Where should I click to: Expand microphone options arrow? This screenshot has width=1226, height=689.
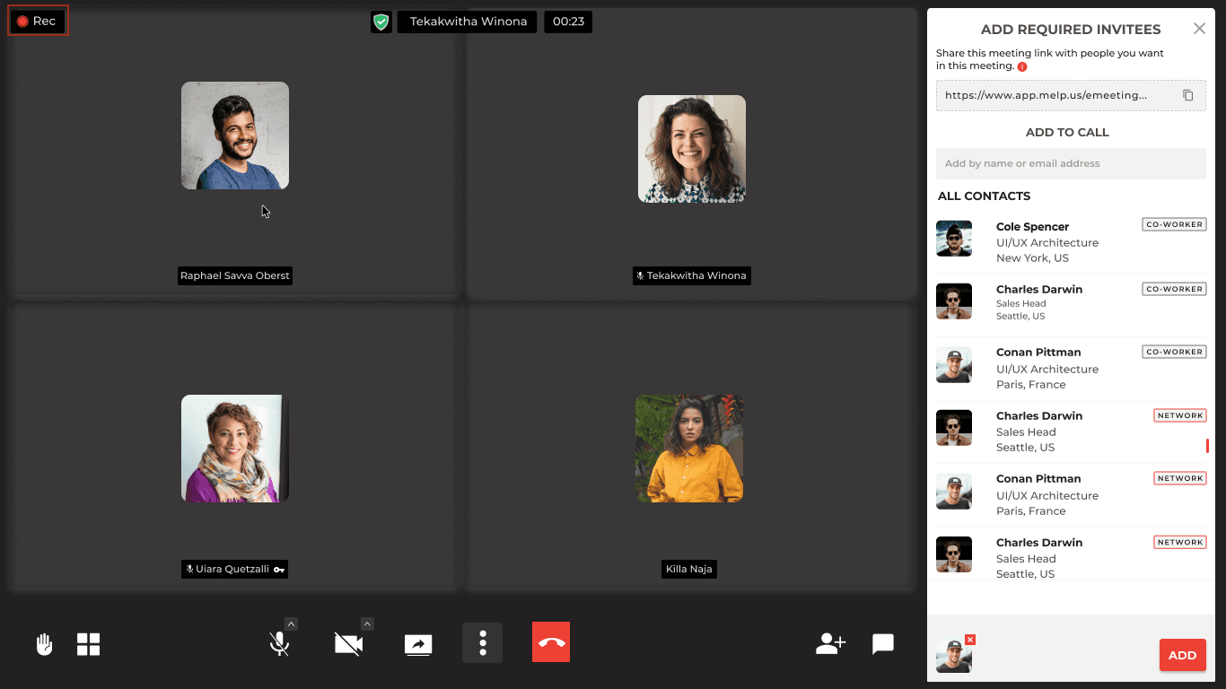click(x=292, y=624)
